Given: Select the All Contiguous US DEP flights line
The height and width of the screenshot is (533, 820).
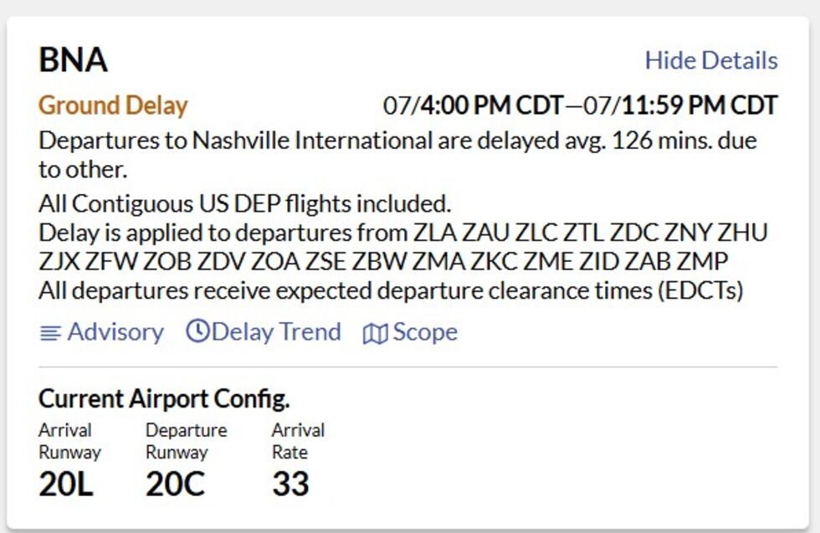Looking at the screenshot, I should click(244, 203).
